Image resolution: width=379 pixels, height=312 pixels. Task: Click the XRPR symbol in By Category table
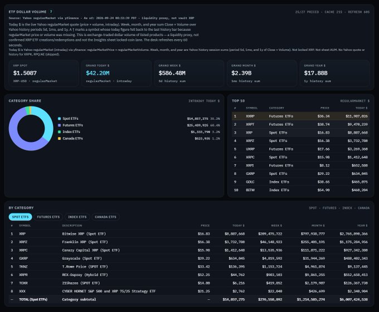[x=23, y=275]
